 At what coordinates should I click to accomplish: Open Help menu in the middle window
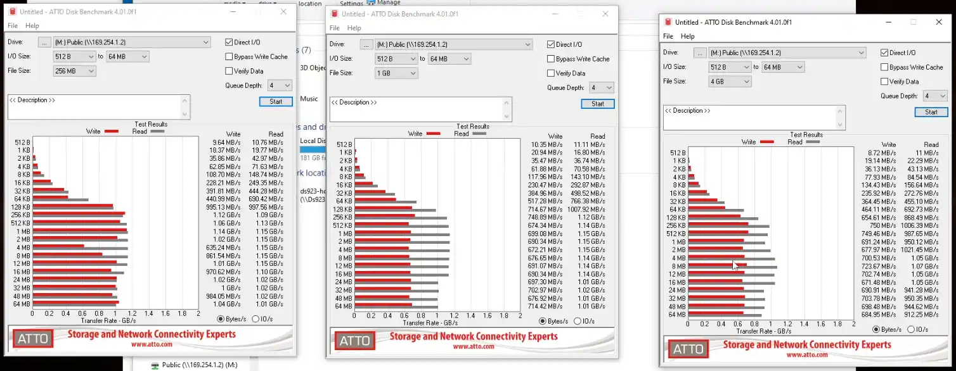(354, 28)
